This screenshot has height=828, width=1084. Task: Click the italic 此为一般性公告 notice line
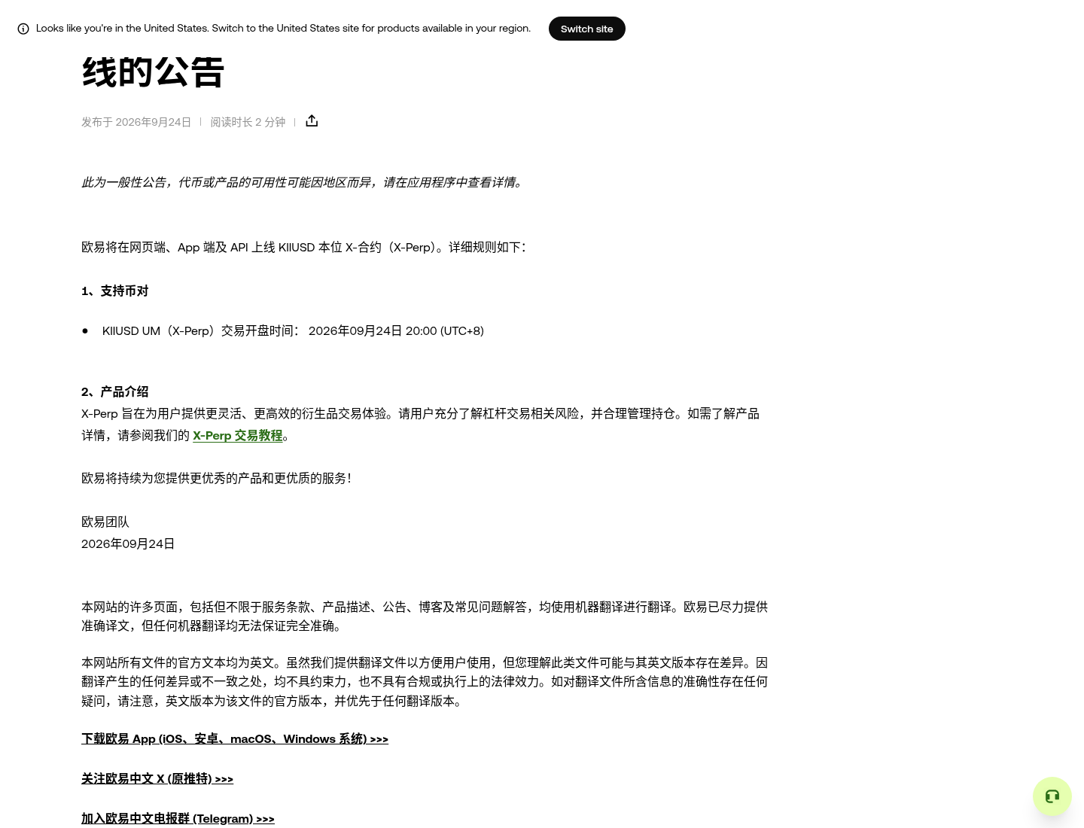tap(304, 182)
